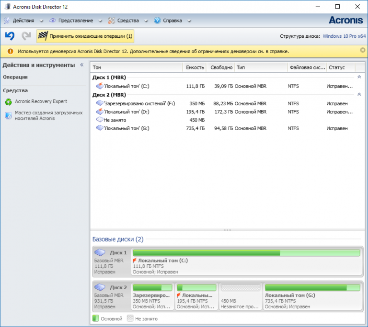Sort by the Статус column header

coord(341,67)
